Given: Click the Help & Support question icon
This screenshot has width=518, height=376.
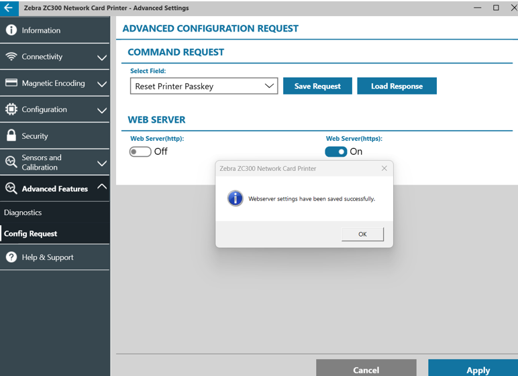Looking at the screenshot, I should [x=11, y=257].
